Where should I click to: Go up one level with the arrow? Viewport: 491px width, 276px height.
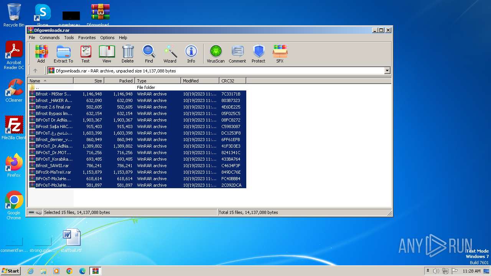click(35, 71)
